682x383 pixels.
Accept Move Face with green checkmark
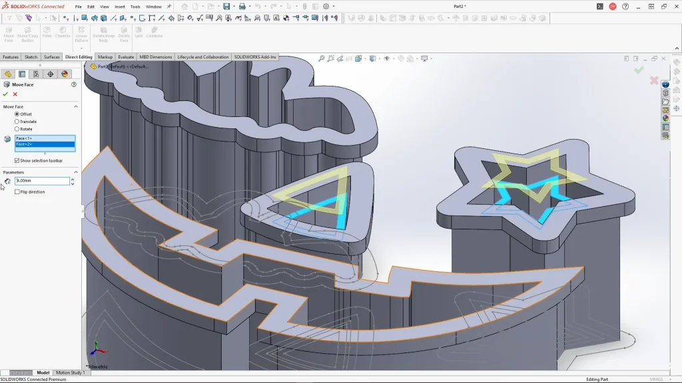pyautogui.click(x=5, y=94)
